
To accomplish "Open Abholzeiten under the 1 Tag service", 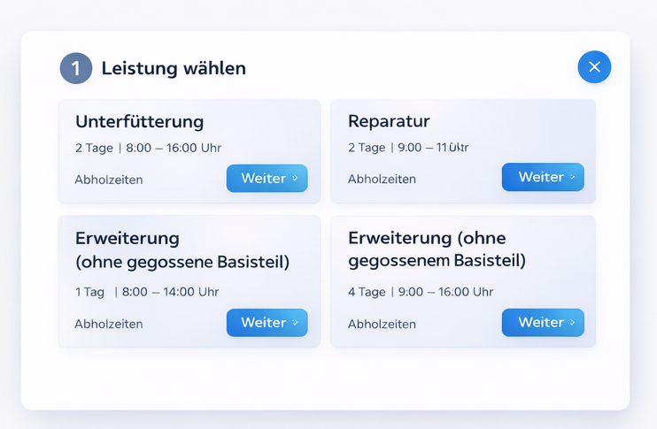I will click(109, 324).
